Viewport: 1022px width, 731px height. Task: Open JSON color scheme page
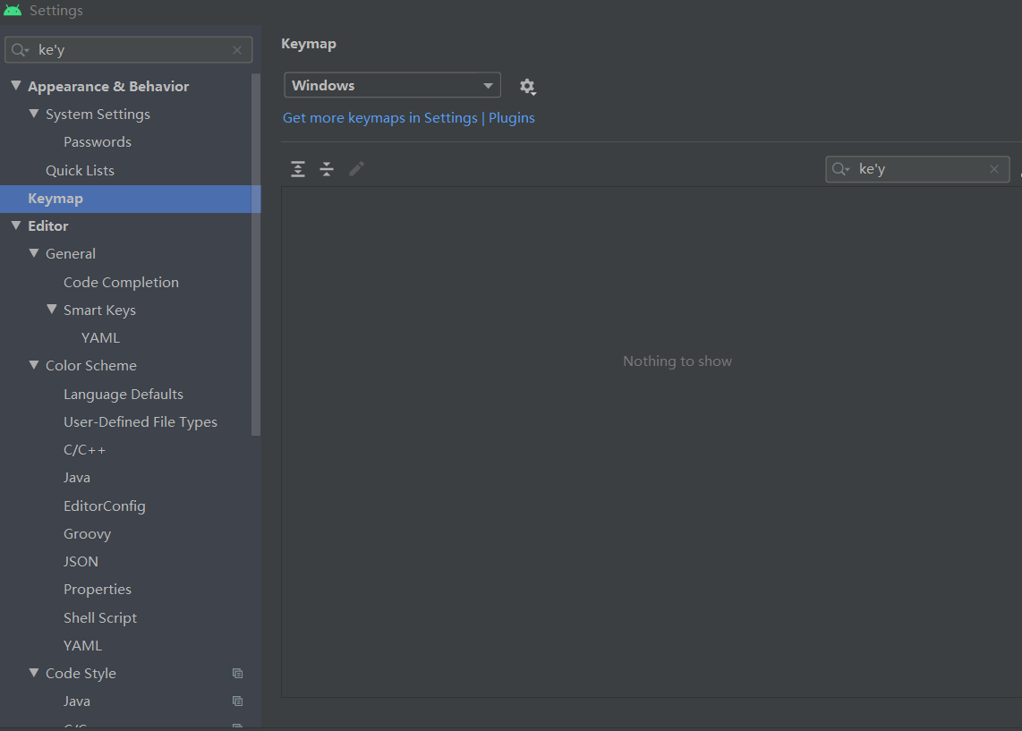point(81,562)
